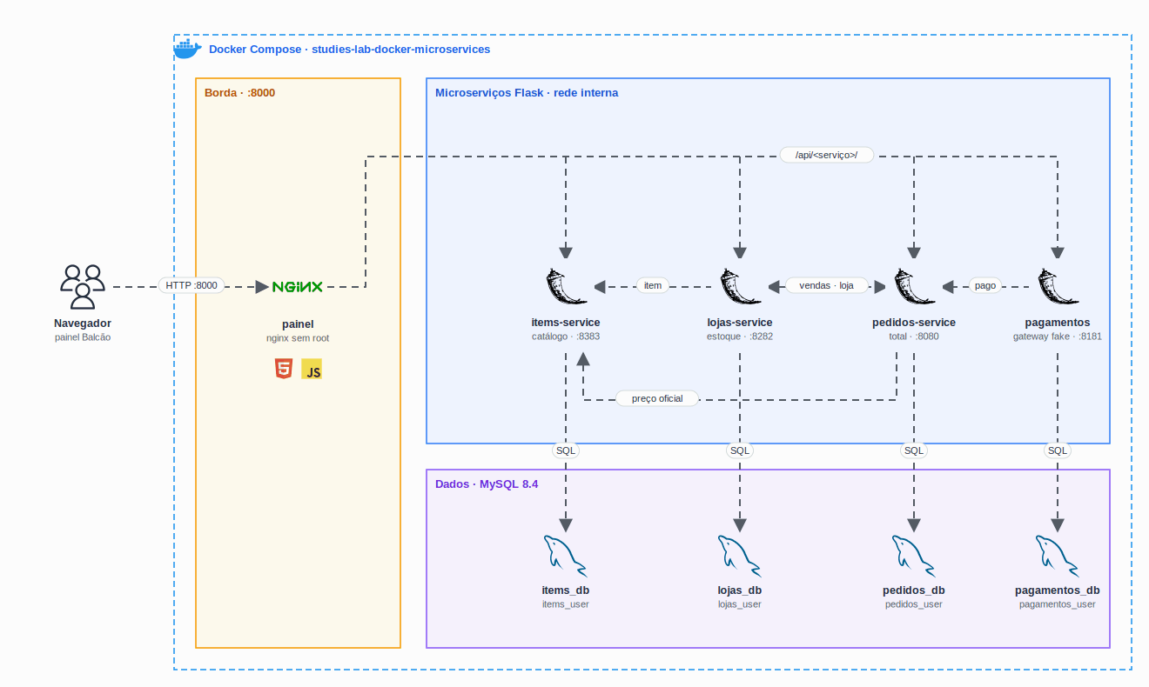
Task: Click the item edge label
Action: 653,285
